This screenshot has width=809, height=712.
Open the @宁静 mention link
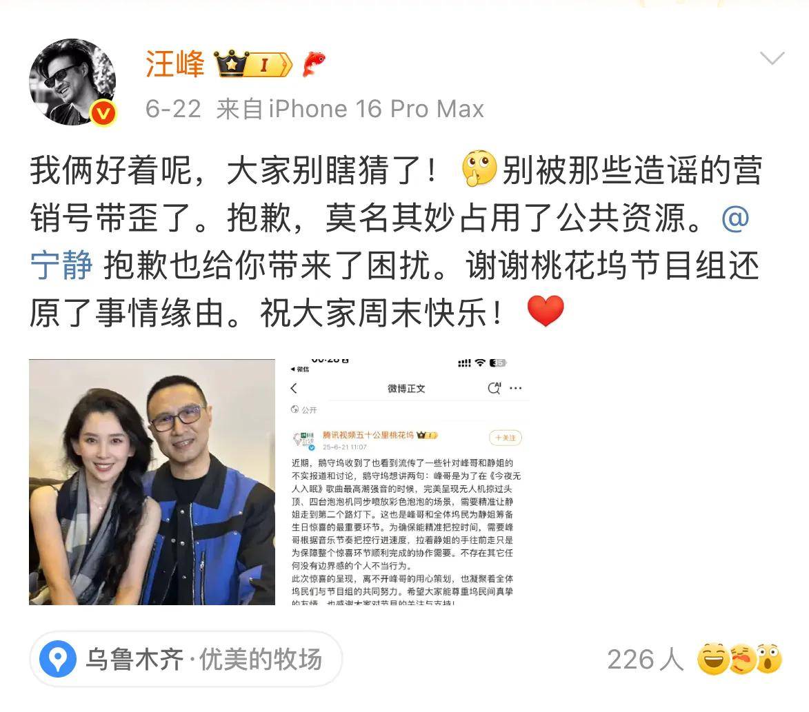[x=390, y=242]
